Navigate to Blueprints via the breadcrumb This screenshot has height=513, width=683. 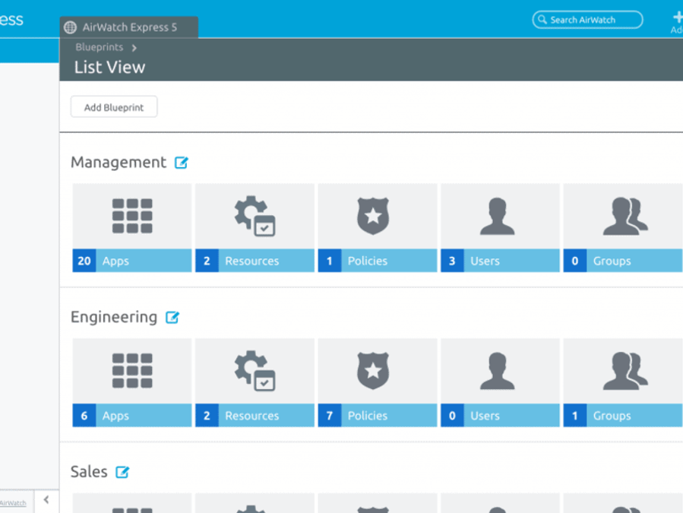tap(99, 46)
